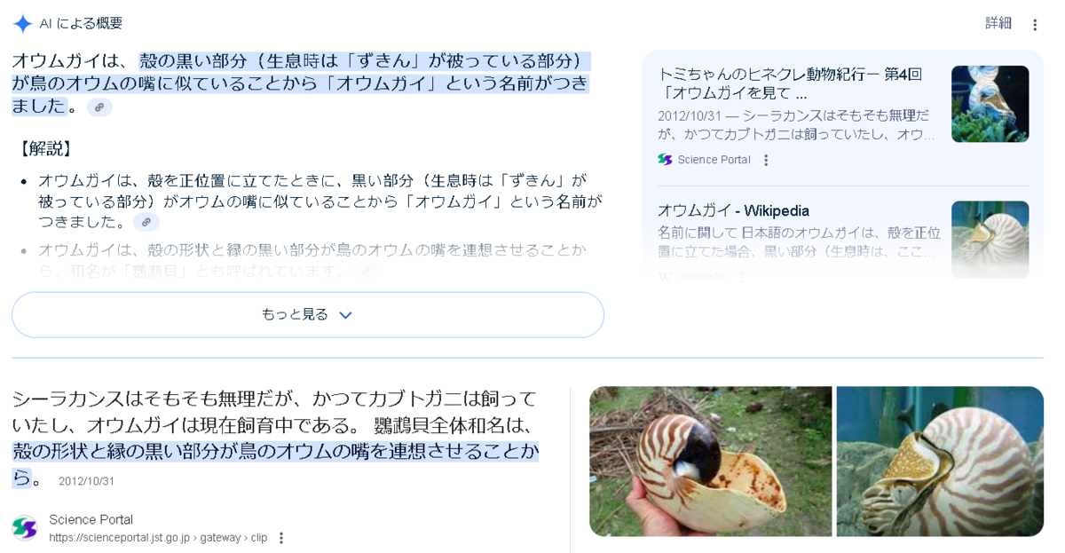Click Science Portal logo in bottom result

coord(25,528)
